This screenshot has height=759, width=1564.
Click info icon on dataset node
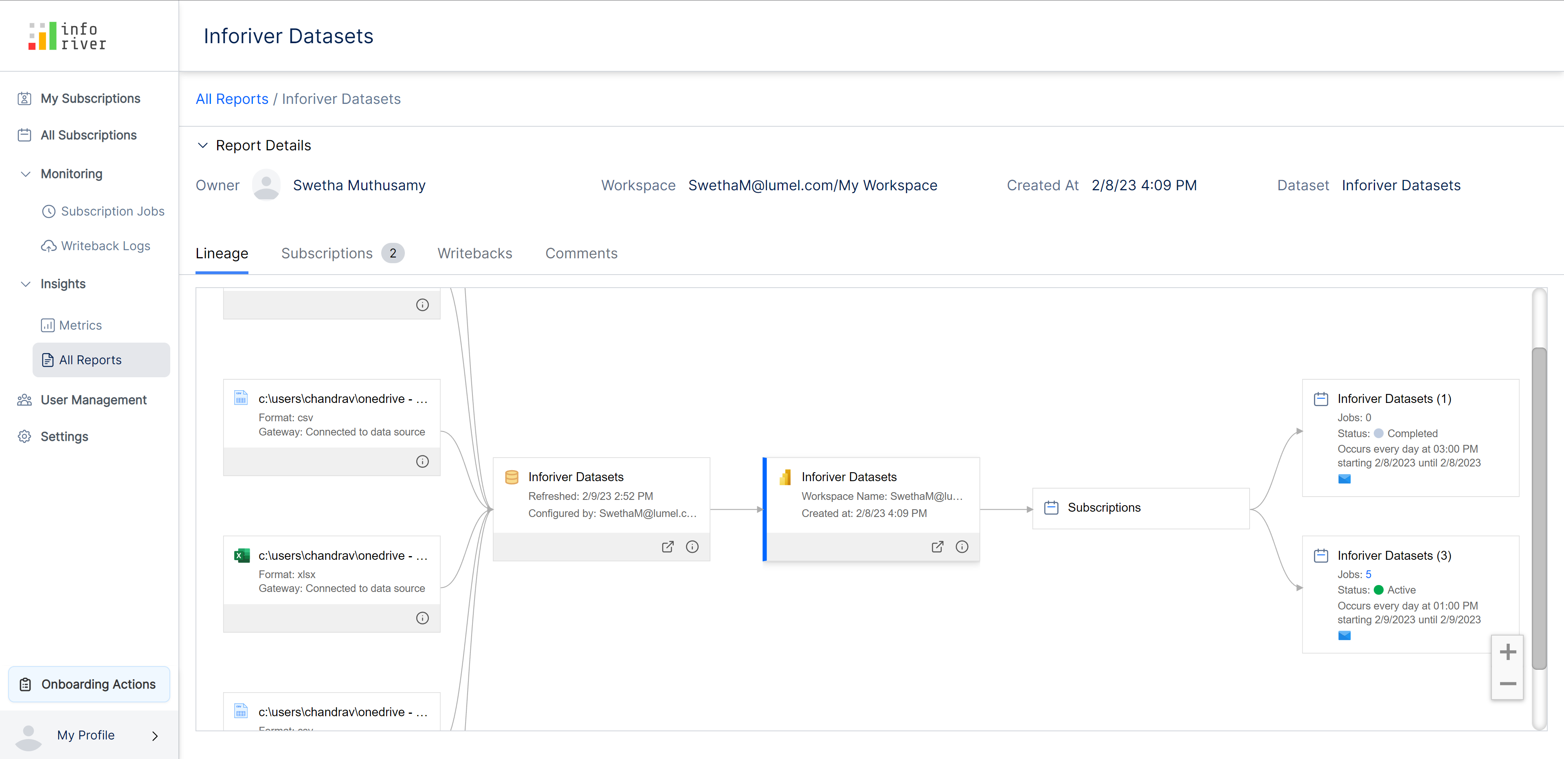(692, 546)
